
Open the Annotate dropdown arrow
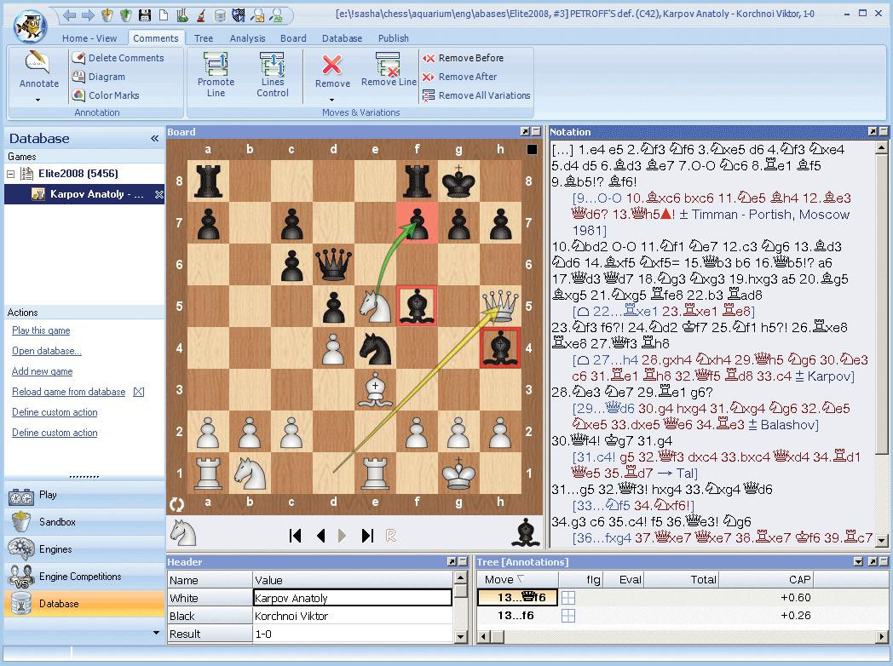tap(38, 100)
